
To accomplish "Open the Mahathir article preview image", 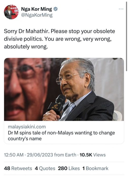I will pos(64,89).
